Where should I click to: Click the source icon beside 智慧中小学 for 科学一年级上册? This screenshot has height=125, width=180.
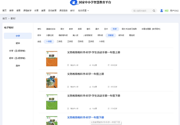68,87
